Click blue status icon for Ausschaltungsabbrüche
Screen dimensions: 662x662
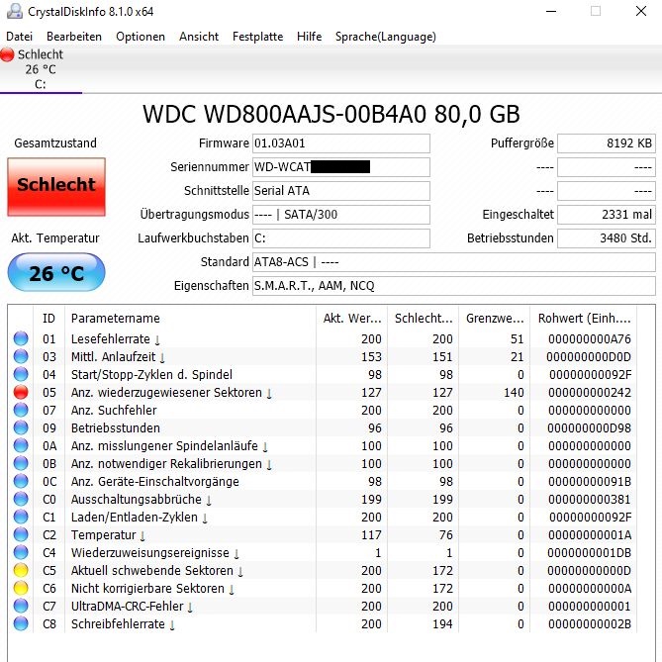21,499
